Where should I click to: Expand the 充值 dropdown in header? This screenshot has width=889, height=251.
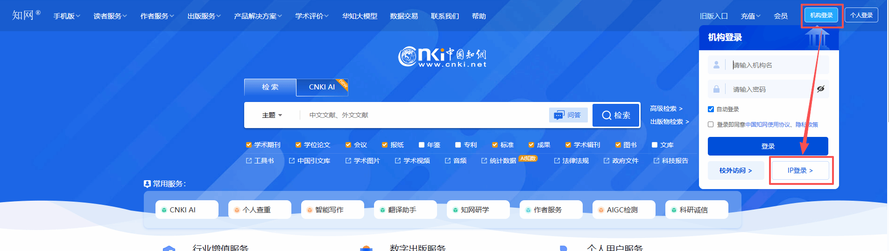click(x=750, y=16)
